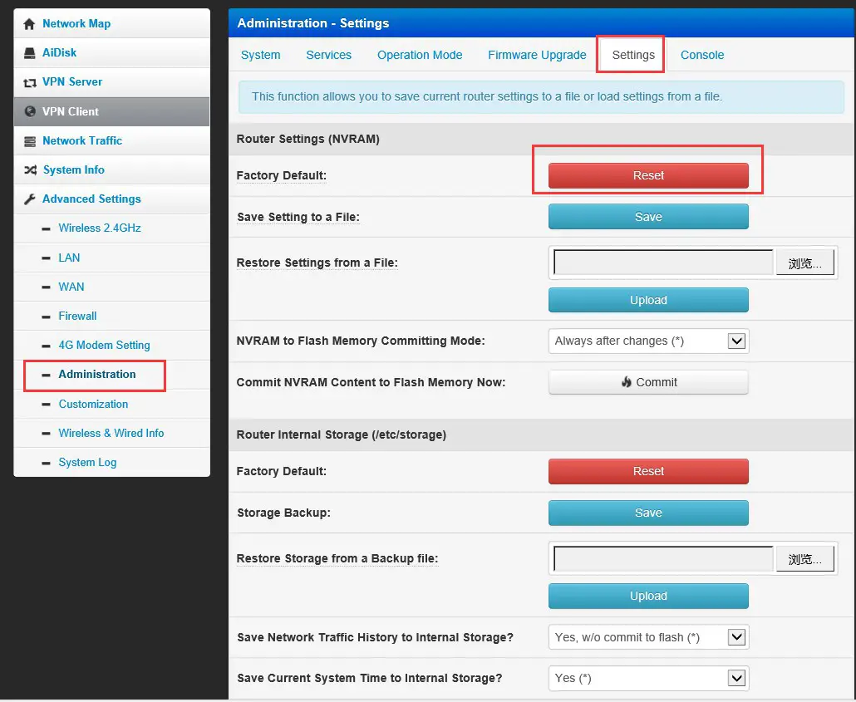Click the 'Administration - Settings' page title
This screenshot has width=856, height=702.
312,23
